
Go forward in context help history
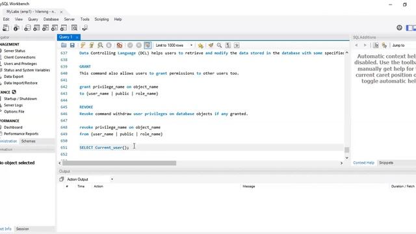click(365, 45)
